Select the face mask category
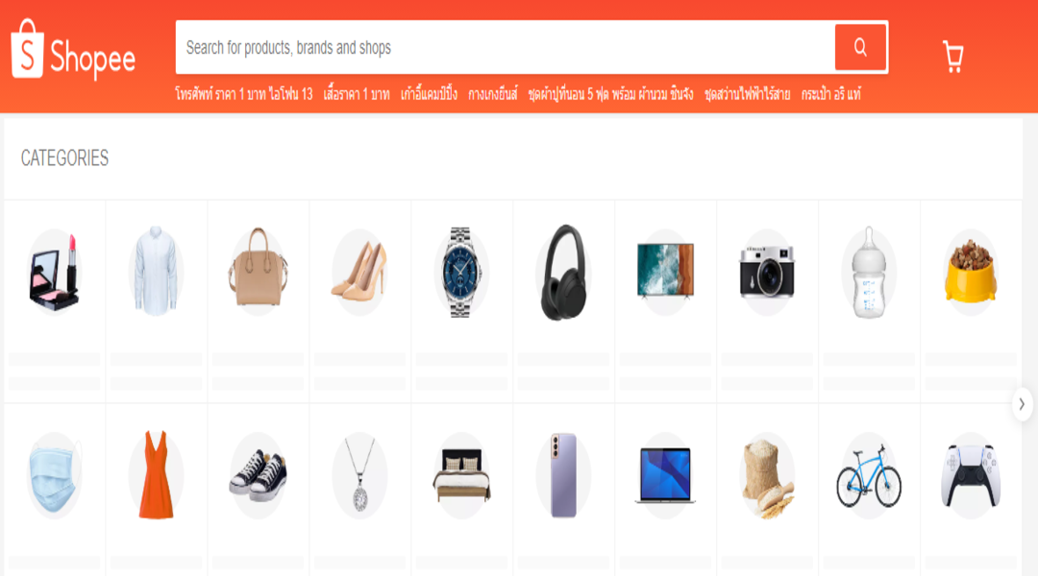This screenshot has width=1038, height=576. [54, 476]
